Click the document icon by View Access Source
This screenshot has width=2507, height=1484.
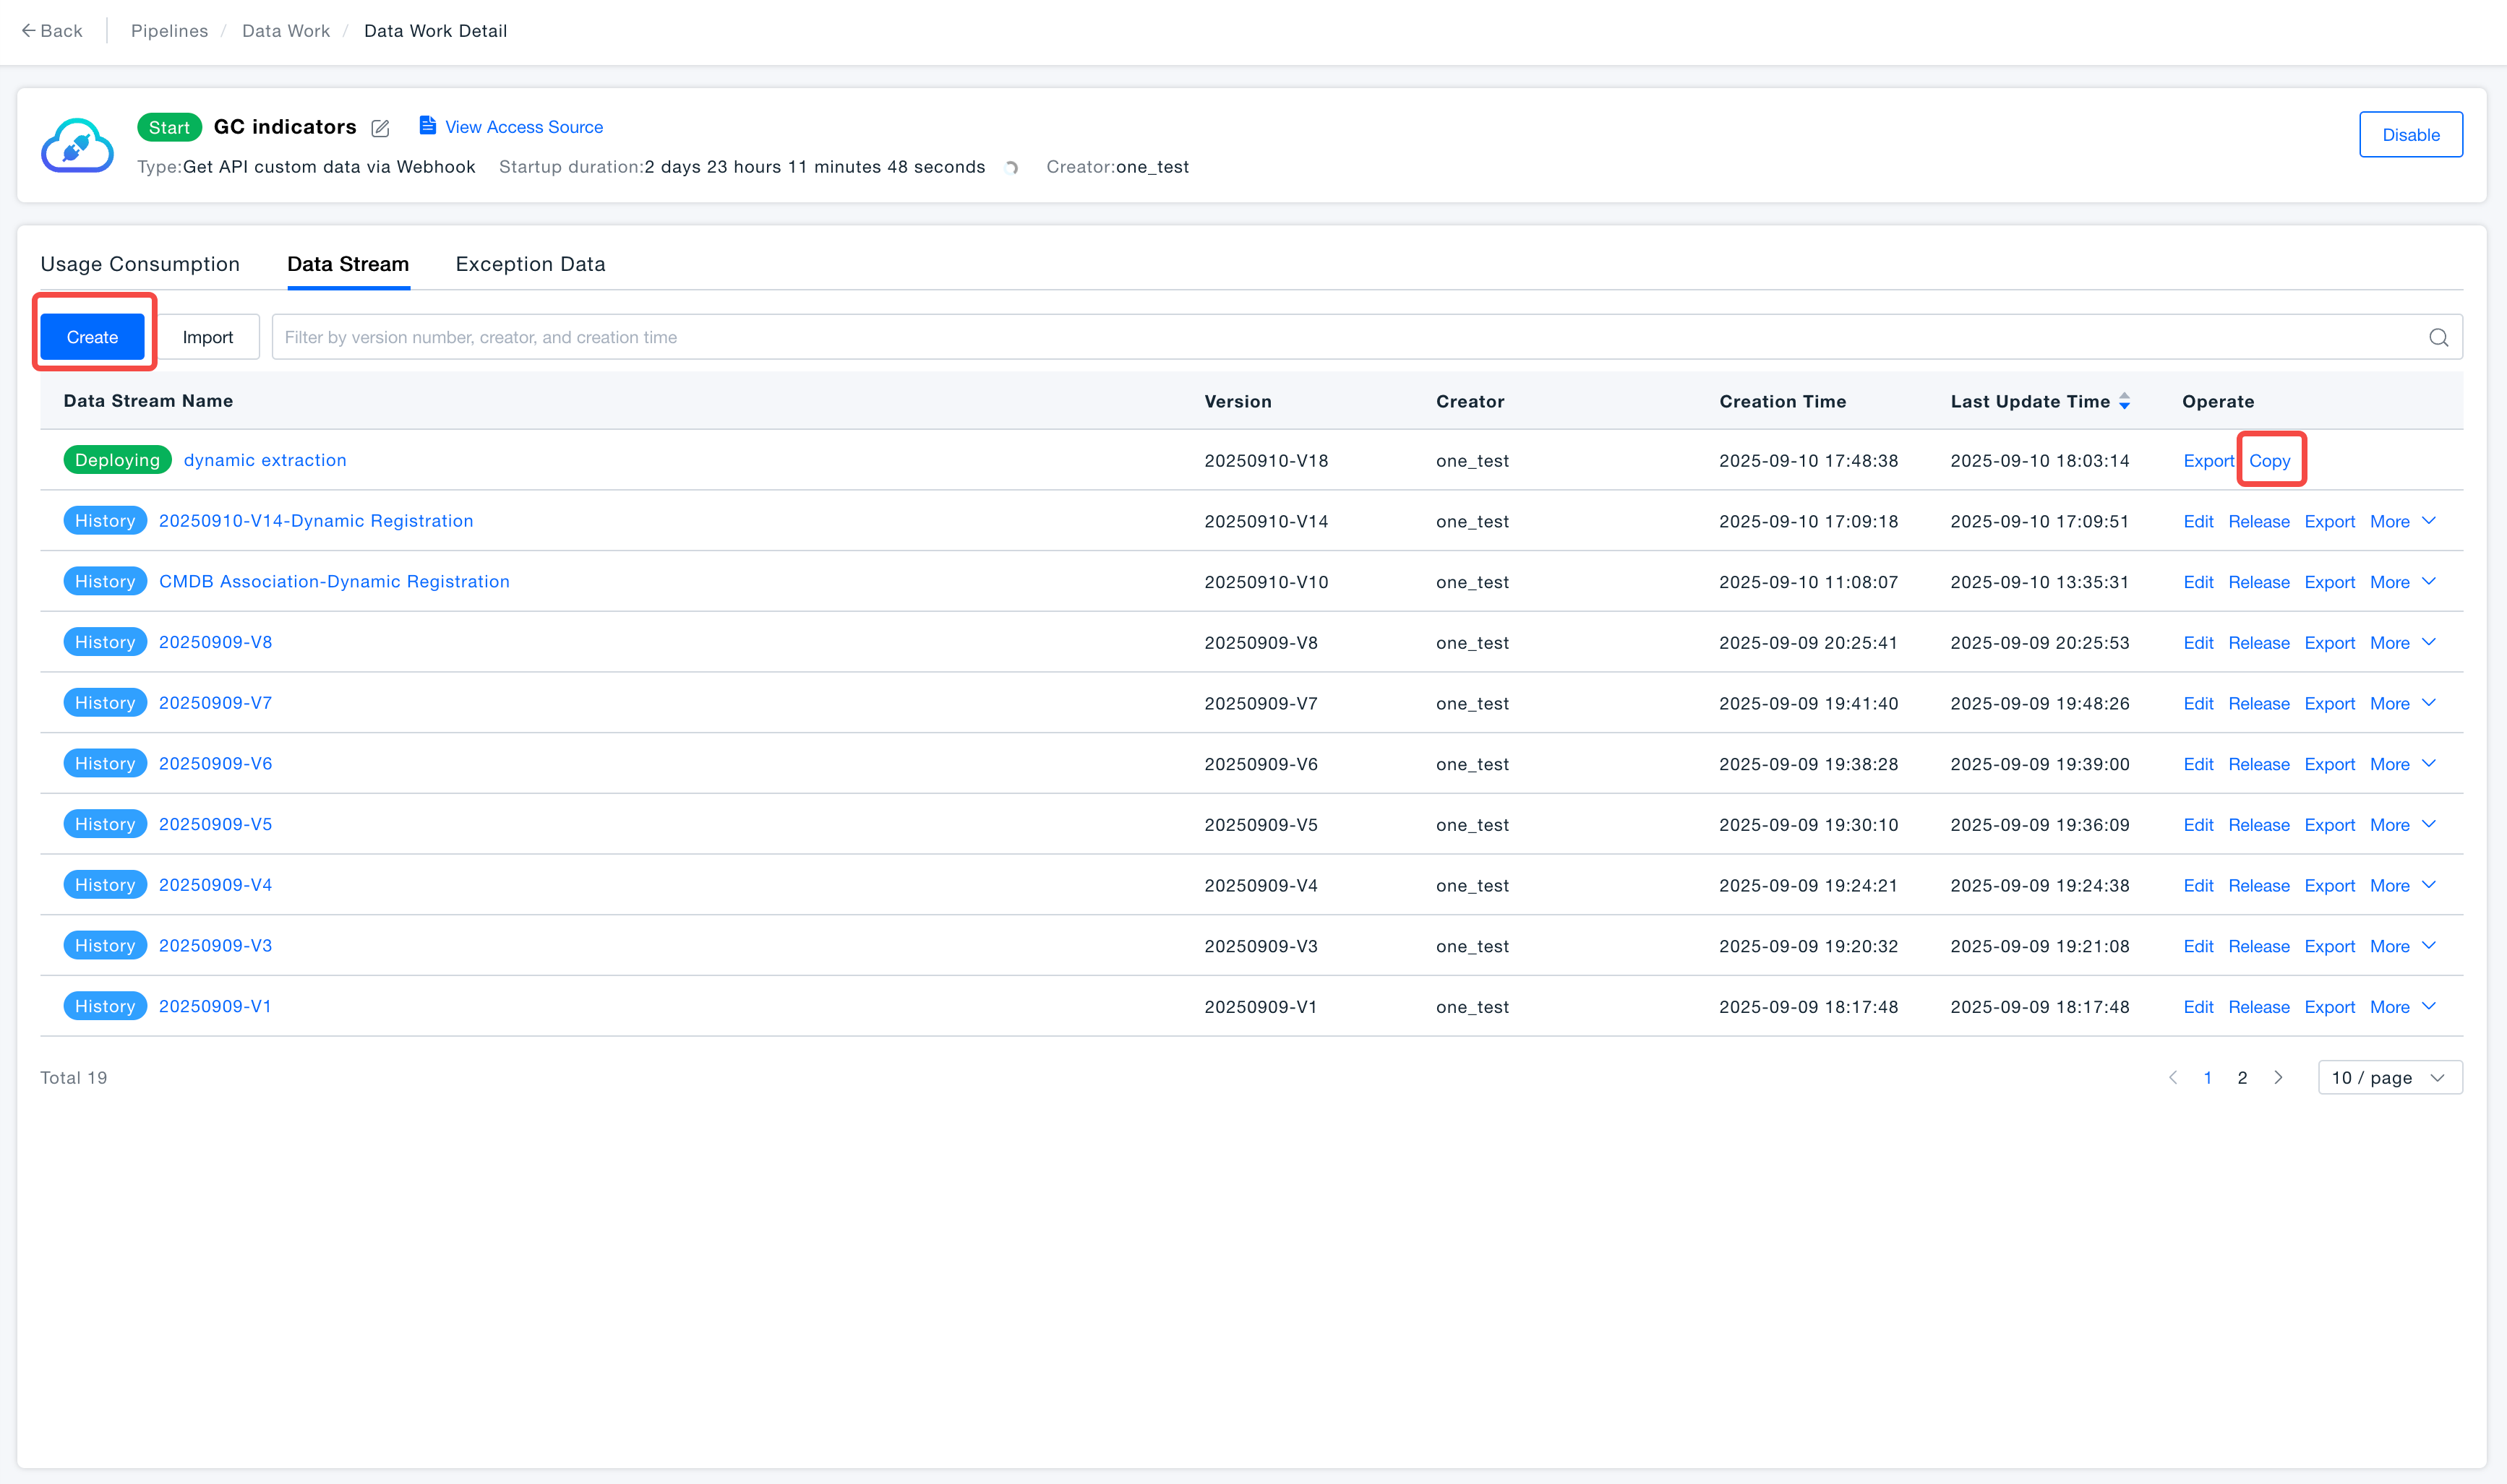pos(427,126)
